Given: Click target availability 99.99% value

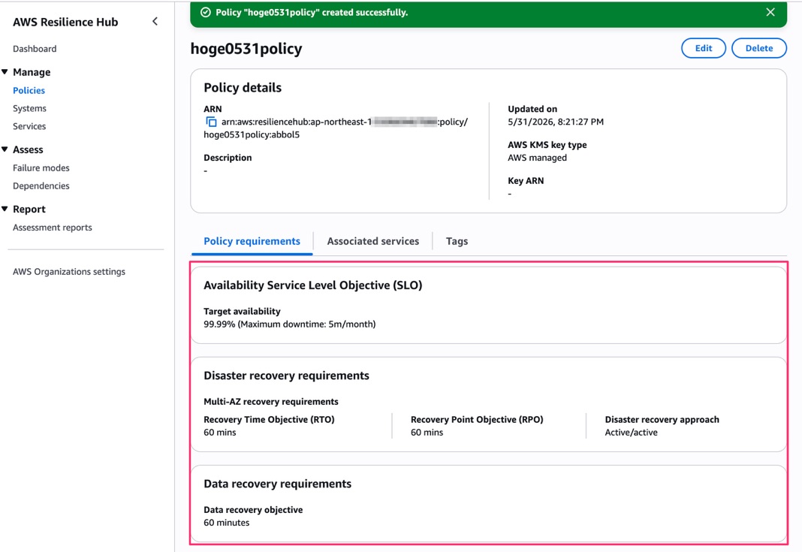Looking at the screenshot, I should coord(290,324).
